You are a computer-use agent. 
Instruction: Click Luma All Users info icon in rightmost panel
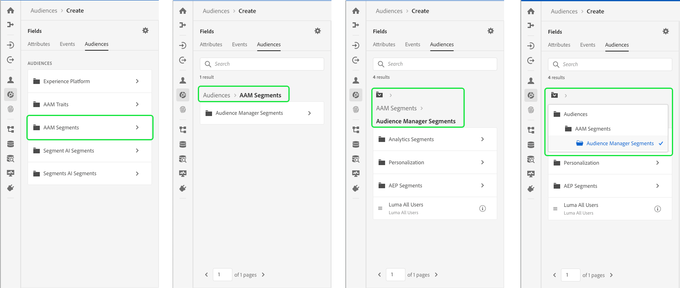657,209
